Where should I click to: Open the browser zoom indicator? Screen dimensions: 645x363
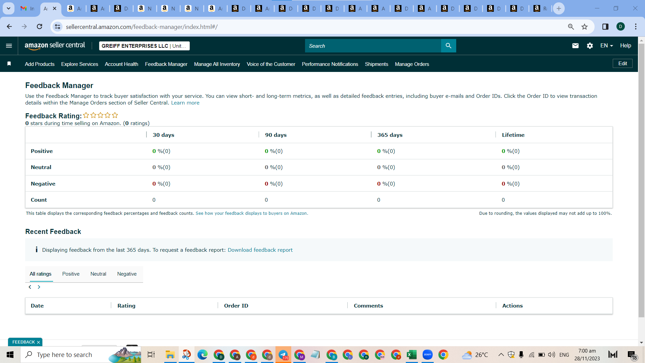(x=571, y=27)
